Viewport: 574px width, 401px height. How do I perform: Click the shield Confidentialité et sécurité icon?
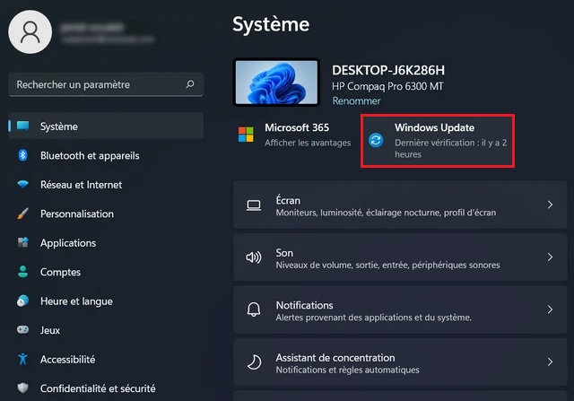(x=22, y=388)
